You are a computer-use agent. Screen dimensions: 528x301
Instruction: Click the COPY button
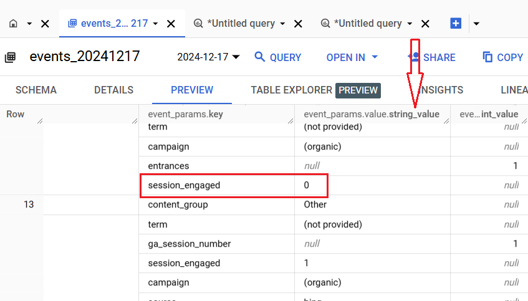(x=502, y=57)
